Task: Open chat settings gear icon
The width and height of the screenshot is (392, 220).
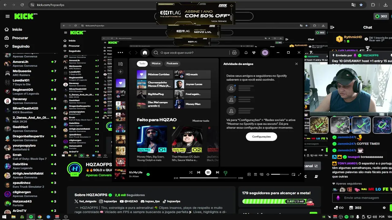Action: [384, 208]
